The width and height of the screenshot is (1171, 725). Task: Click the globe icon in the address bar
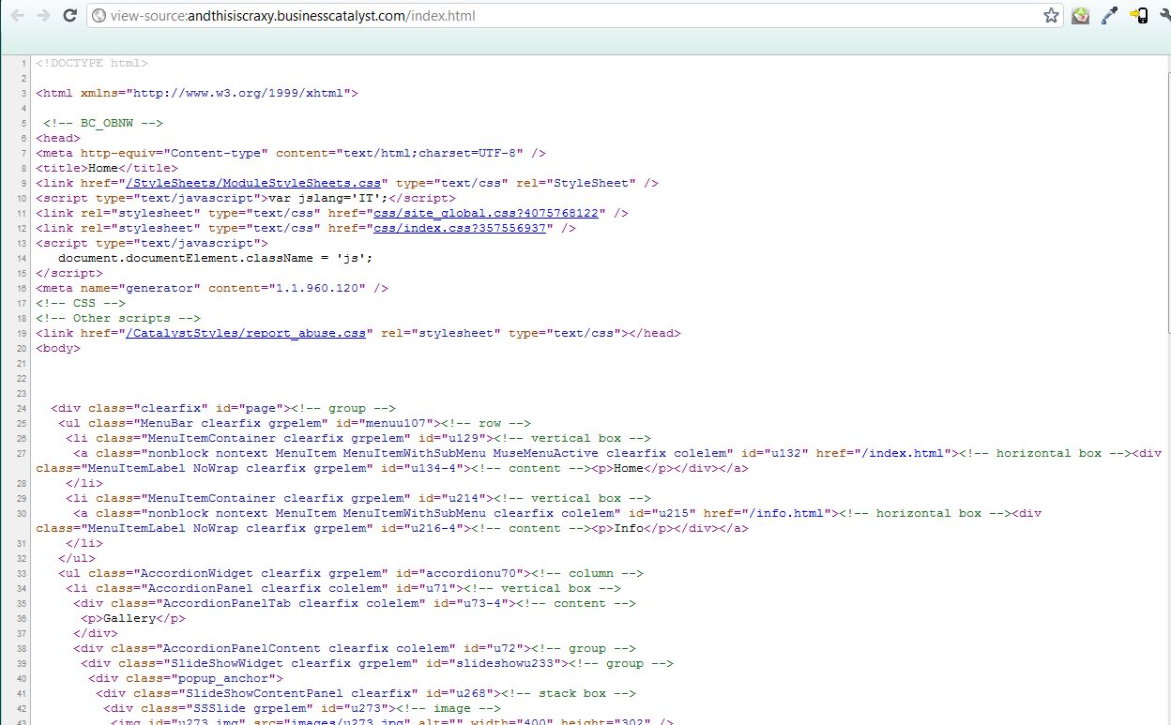click(x=98, y=15)
